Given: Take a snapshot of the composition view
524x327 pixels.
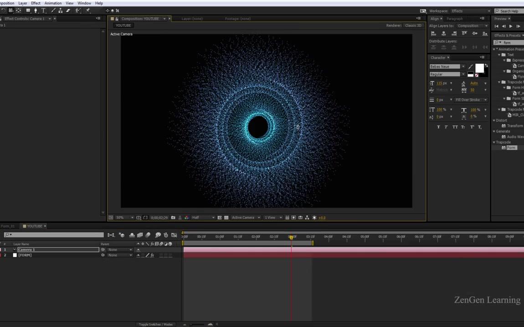Looking at the screenshot, I should point(173,217).
